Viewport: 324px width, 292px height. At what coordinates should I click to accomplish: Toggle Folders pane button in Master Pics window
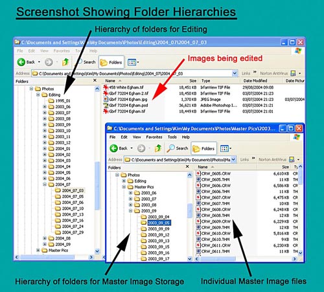[204, 148]
